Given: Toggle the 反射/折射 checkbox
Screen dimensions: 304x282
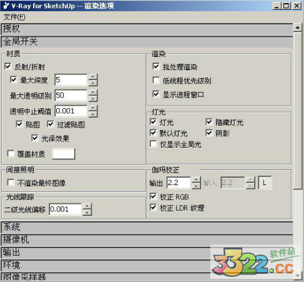Looking at the screenshot, I should 8,66.
